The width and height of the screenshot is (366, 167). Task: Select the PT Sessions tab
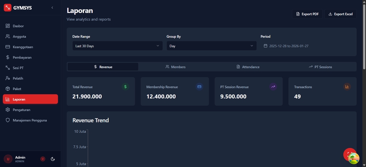[x=320, y=67]
